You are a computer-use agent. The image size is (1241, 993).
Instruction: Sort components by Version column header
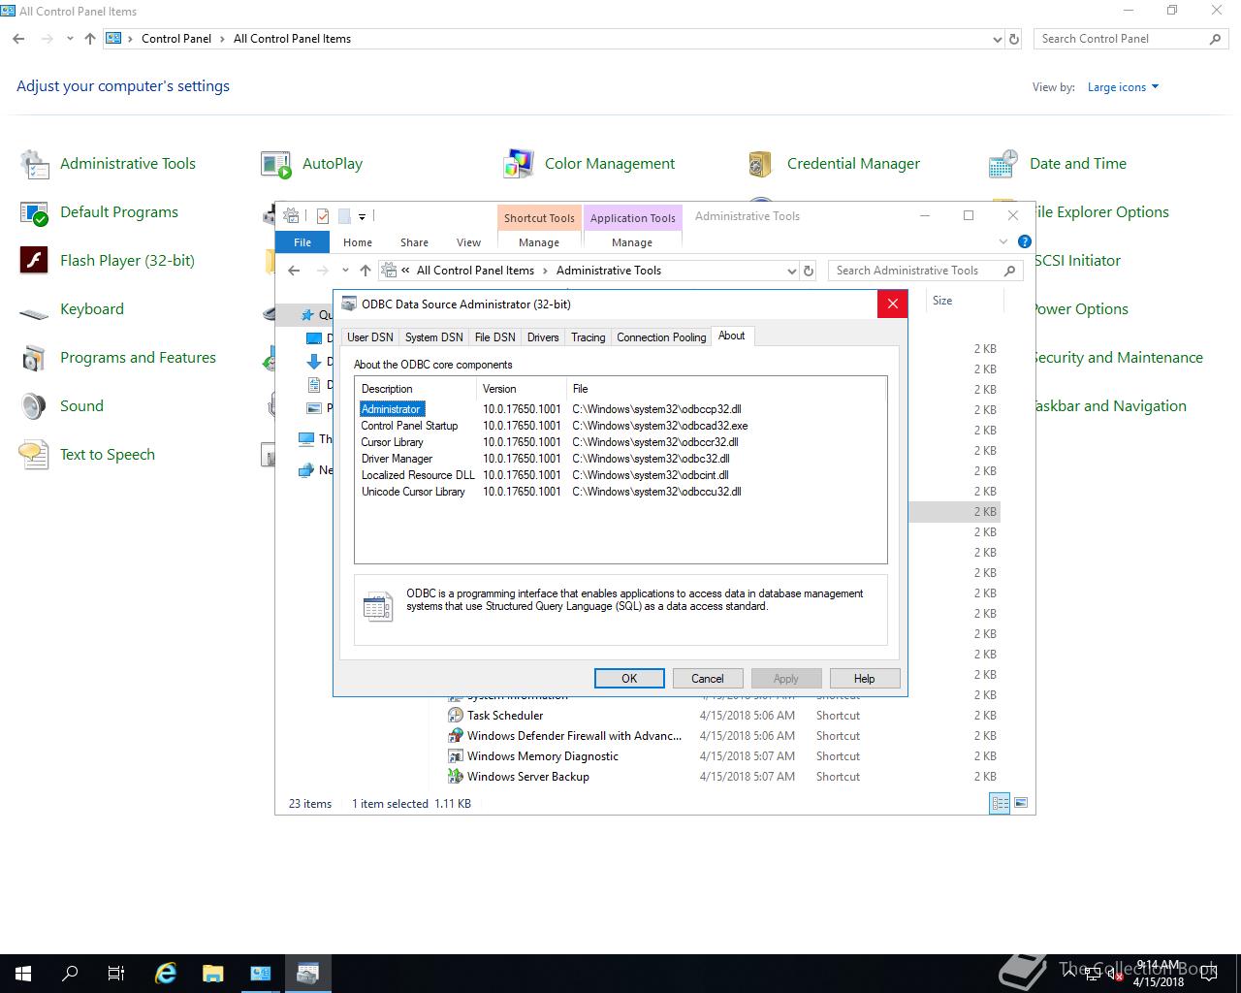[x=522, y=389]
